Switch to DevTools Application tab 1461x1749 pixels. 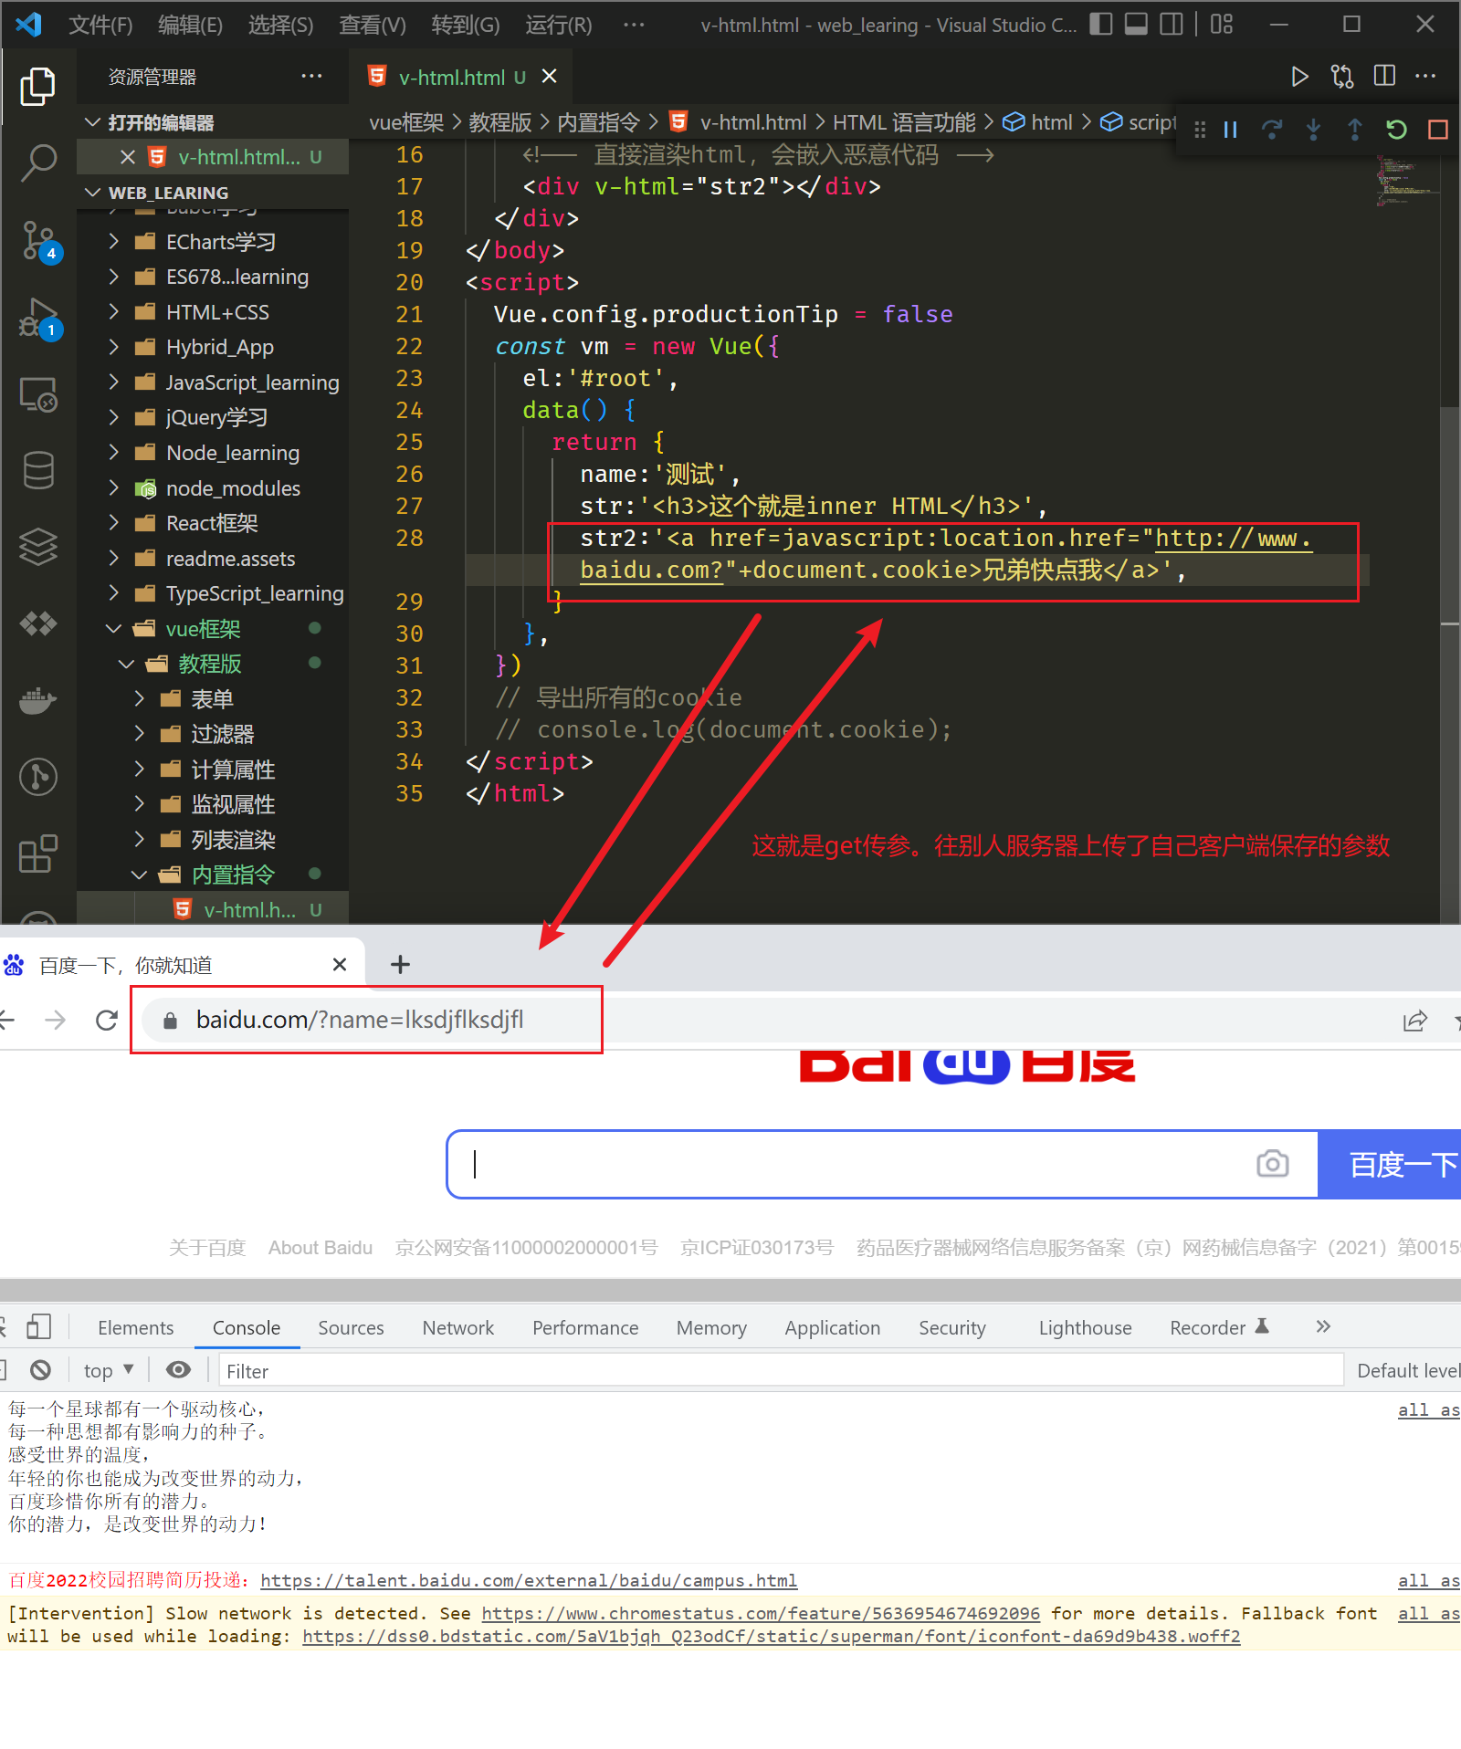point(832,1327)
